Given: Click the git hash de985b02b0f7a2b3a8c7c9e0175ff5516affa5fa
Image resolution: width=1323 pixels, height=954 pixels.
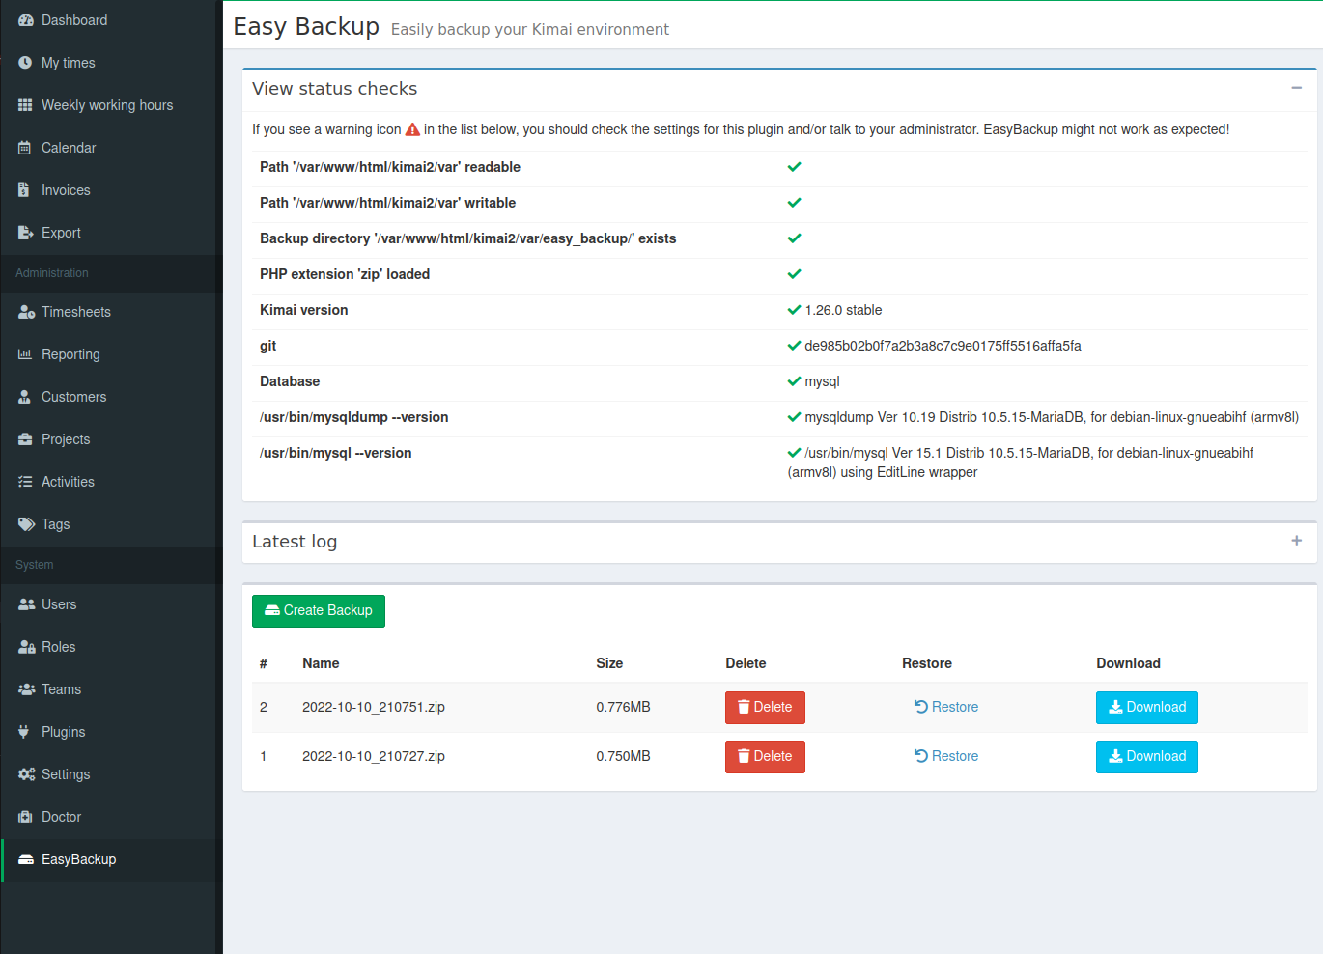Looking at the screenshot, I should pyautogui.click(x=943, y=346).
